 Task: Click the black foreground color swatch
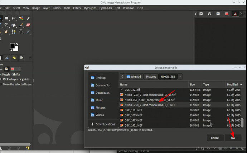pos(12,46)
